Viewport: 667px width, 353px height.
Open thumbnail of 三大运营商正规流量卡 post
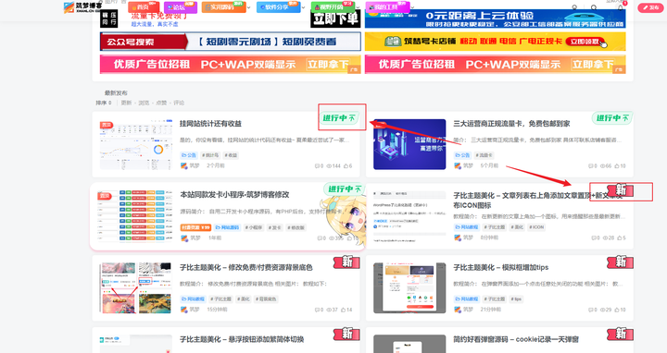pos(409,144)
